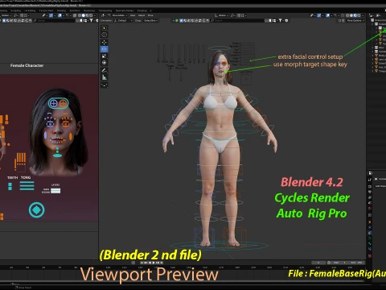
Task: Click the white Layers switch in rig picker
Action: pyautogui.click(x=55, y=191)
